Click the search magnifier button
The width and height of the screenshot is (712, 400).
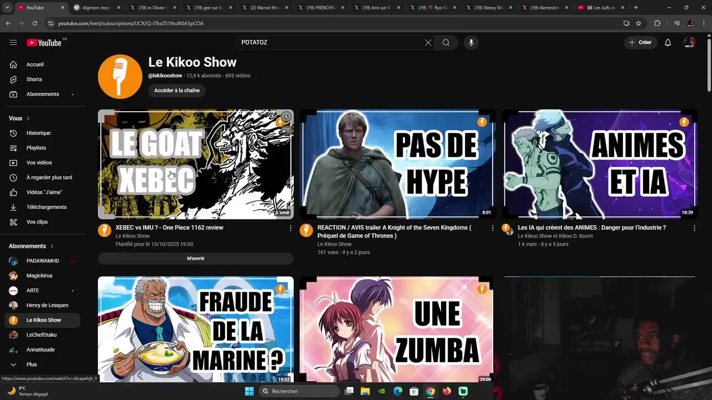446,43
